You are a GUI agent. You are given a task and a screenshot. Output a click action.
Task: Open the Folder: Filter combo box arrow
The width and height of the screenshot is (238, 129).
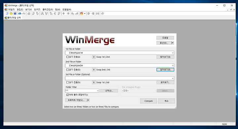[x=98, y=91]
